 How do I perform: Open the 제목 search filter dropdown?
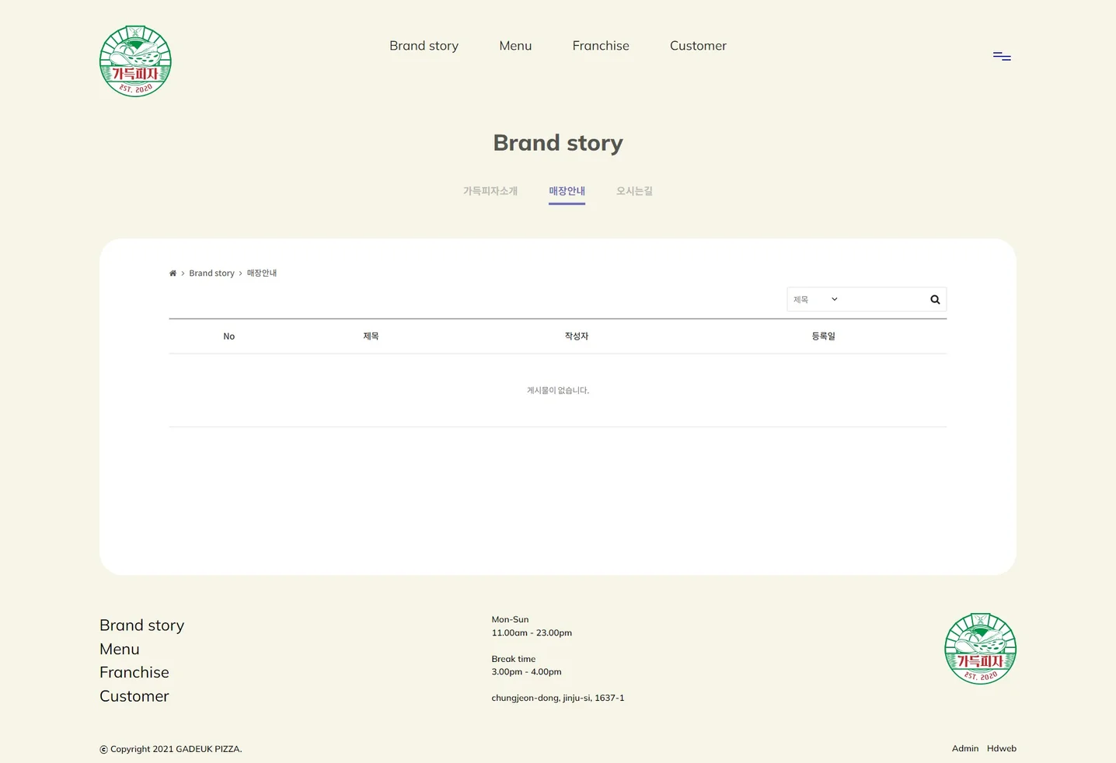coord(815,299)
